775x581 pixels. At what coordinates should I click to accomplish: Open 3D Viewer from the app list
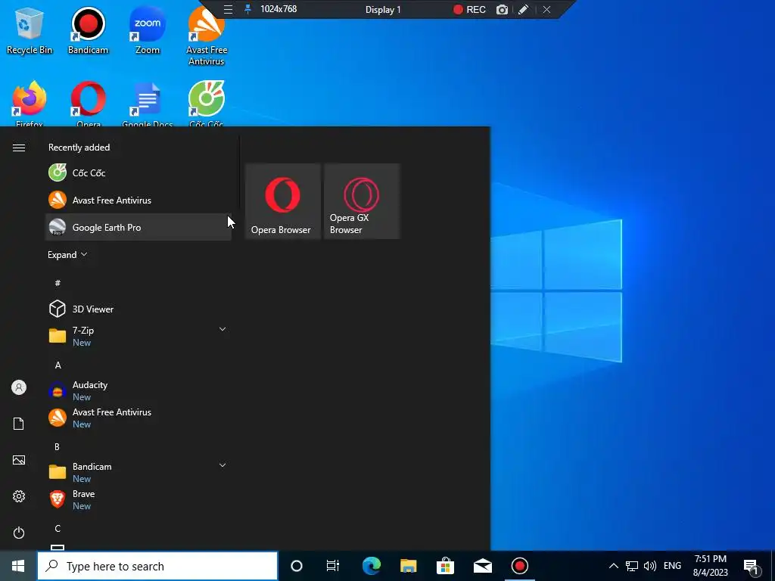coord(139,309)
